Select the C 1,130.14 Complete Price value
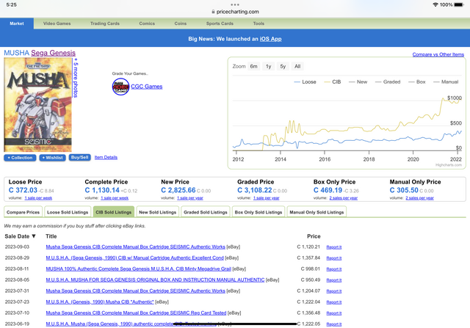Screen dimensions: 470x328 [102, 190]
